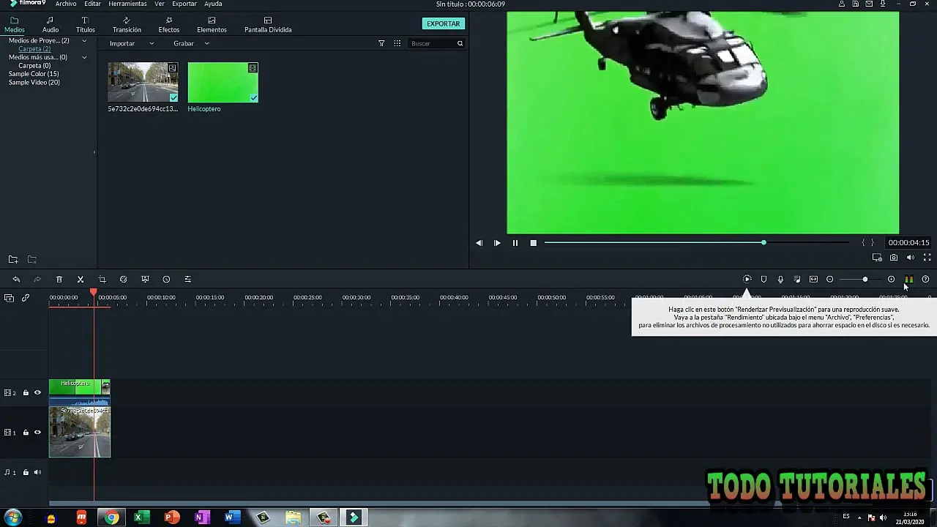Split clip with the scissors tool
This screenshot has width=937, height=527.
pos(81,280)
